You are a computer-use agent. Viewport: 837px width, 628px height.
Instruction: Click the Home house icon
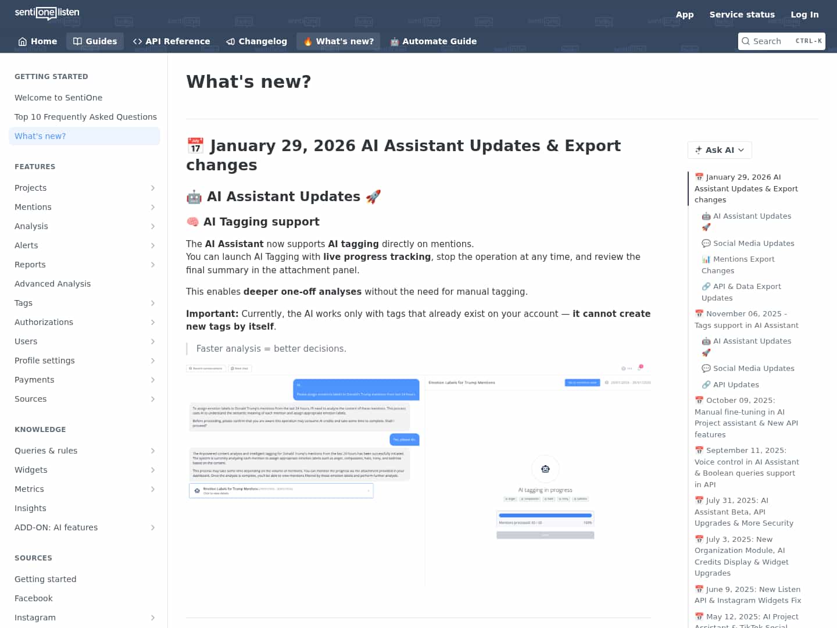coord(23,41)
